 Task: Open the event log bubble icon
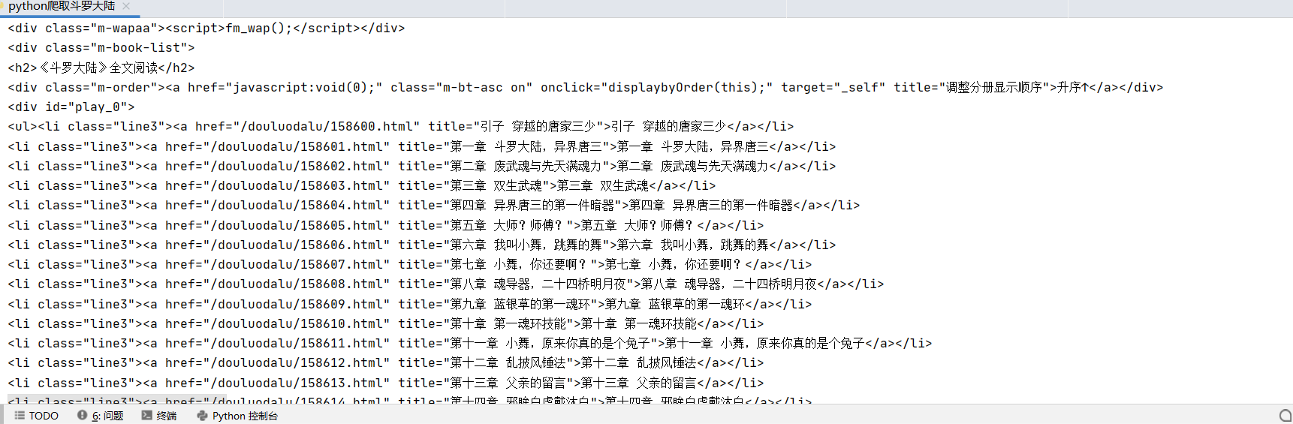coord(1285,416)
